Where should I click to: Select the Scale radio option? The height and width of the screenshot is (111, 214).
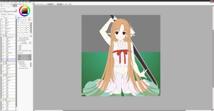pos(18,47)
